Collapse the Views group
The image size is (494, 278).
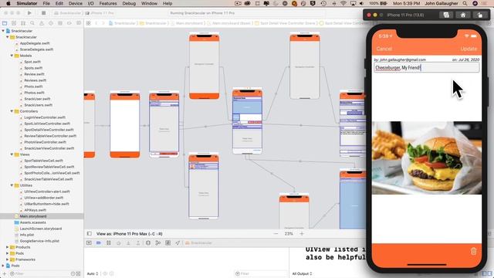[12, 154]
